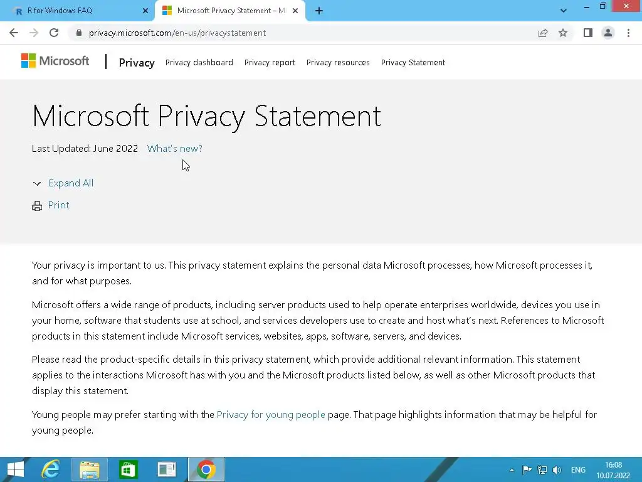Open Privacy resources menu item
Viewport: 642px width, 482px height.
click(338, 62)
